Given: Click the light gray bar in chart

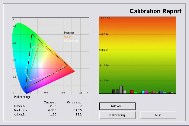Looking at the screenshot, I should tap(125, 92).
